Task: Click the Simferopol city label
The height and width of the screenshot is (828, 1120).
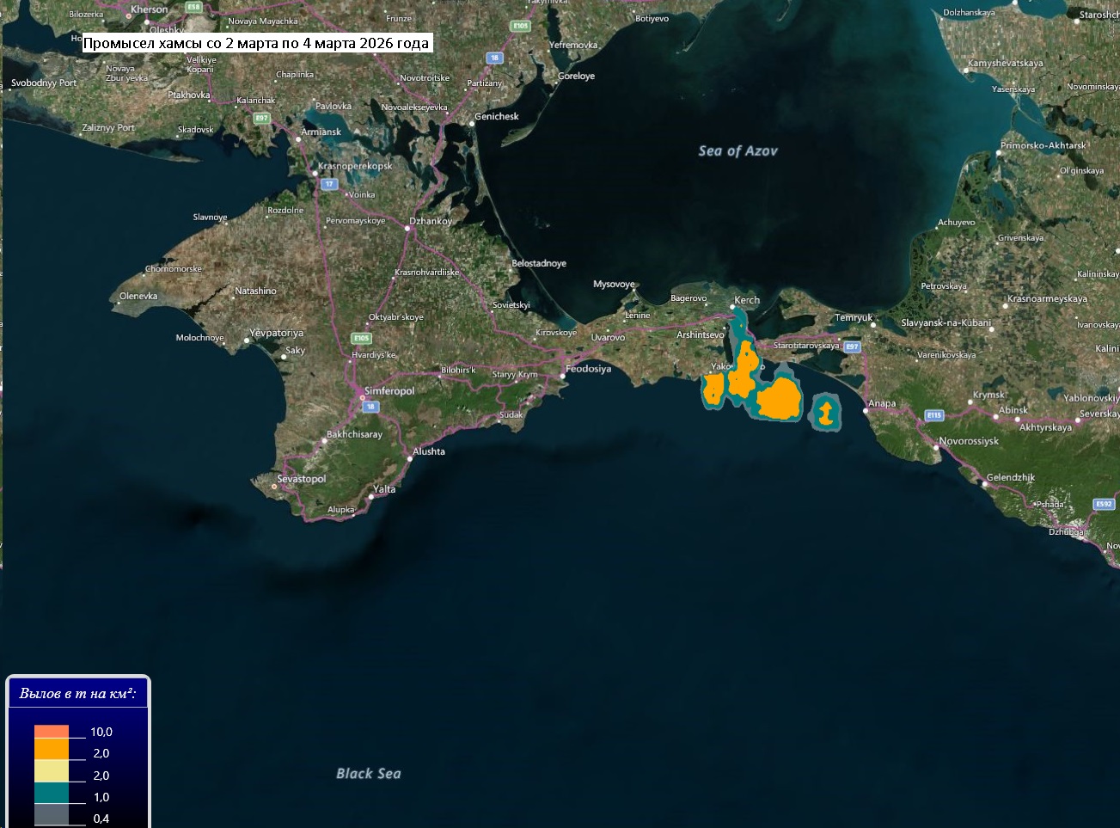Action: [x=389, y=391]
